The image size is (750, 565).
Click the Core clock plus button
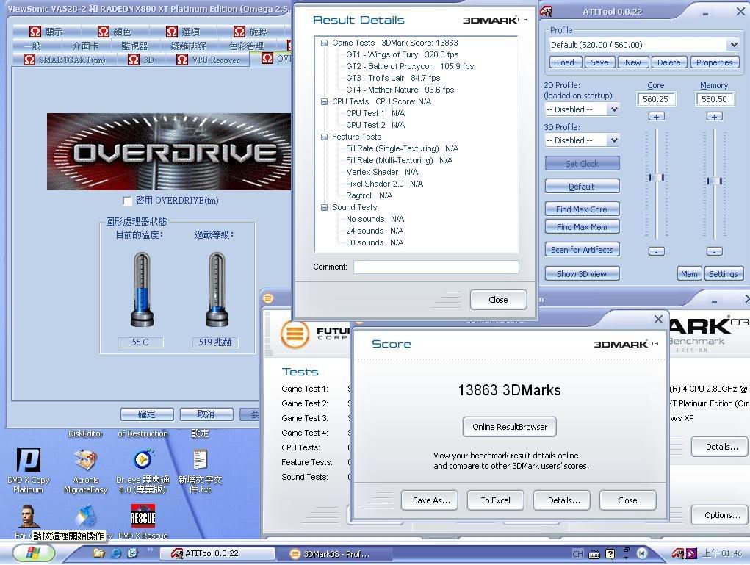[x=656, y=116]
